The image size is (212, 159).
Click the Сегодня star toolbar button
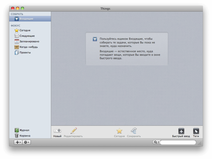coord(119,132)
